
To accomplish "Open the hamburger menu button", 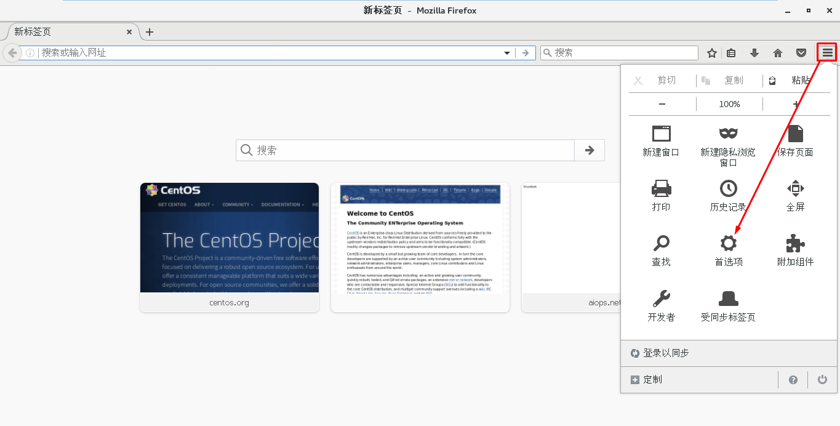I will (x=827, y=53).
